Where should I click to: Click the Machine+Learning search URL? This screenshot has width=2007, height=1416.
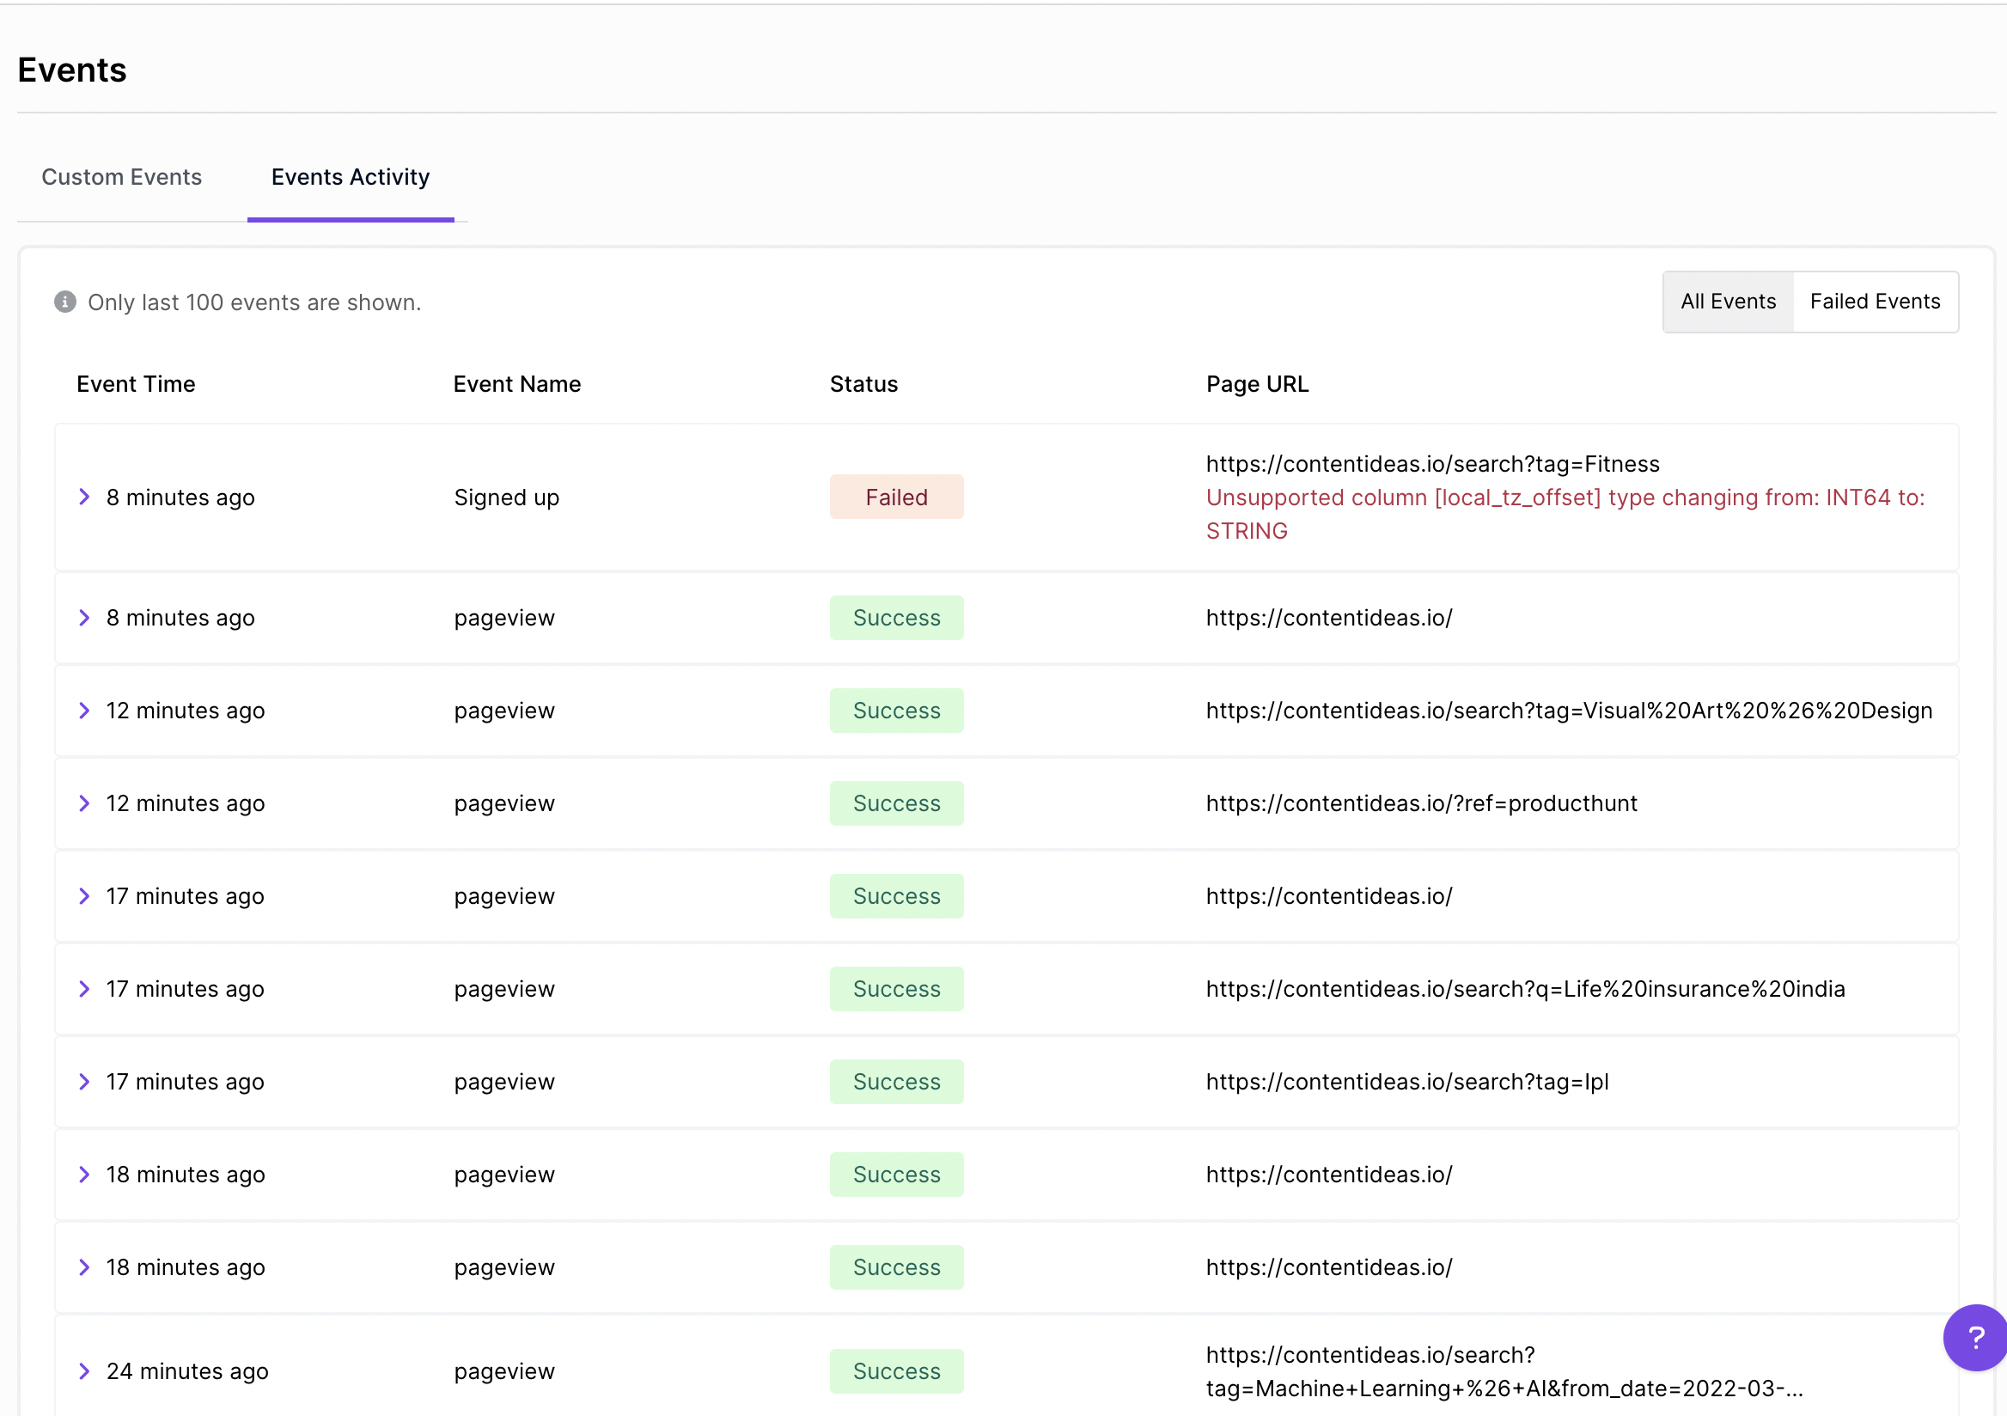[1504, 1370]
